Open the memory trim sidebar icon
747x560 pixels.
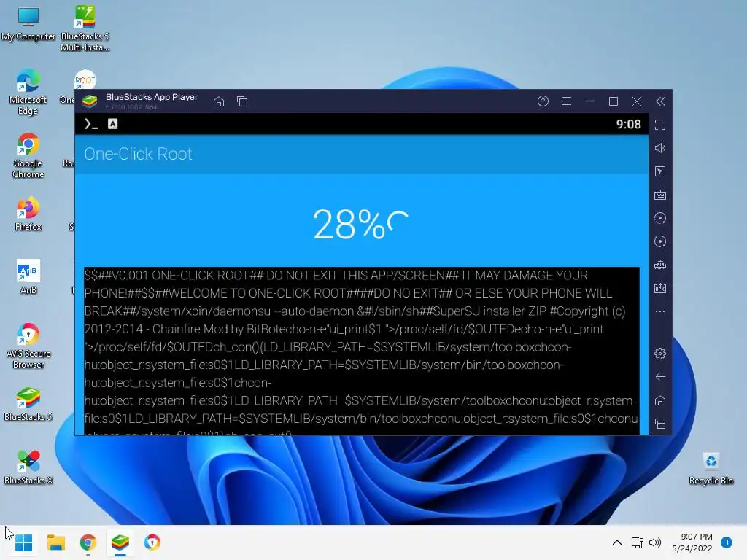click(659, 265)
